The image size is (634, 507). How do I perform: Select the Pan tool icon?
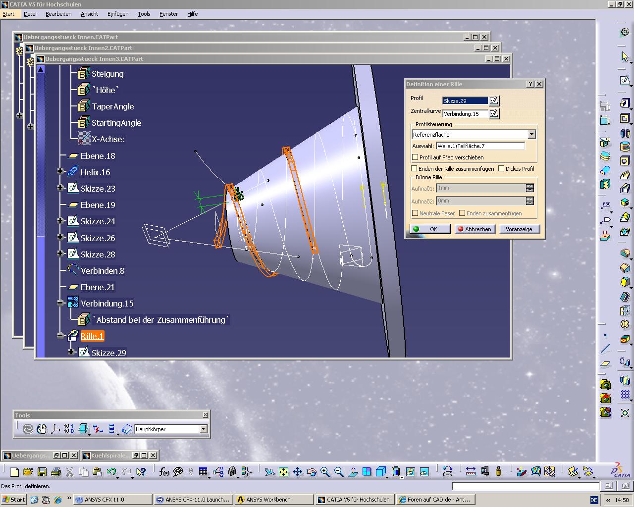click(x=297, y=472)
